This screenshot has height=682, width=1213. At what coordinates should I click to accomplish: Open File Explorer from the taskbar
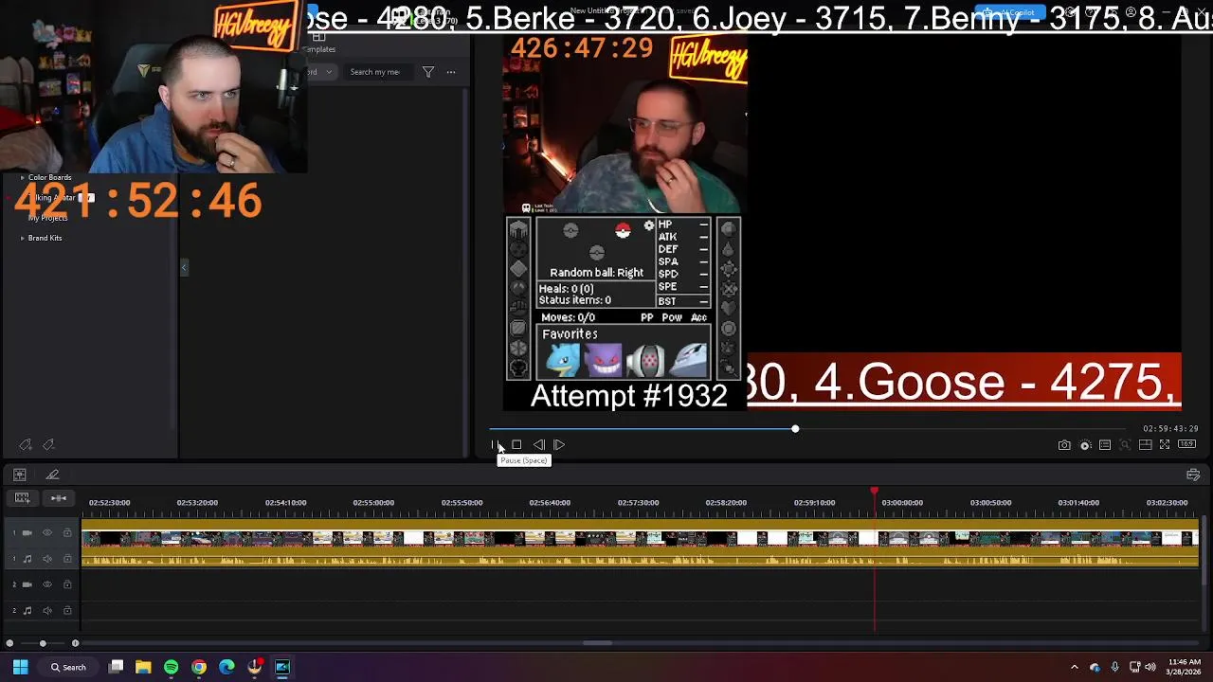(143, 667)
